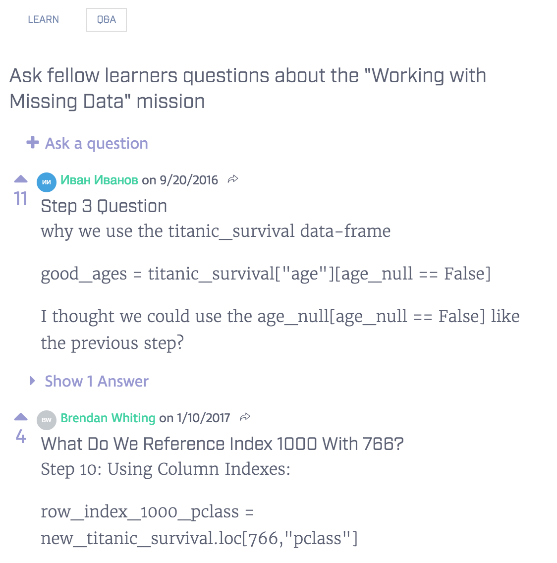The height and width of the screenshot is (563, 557).
Task: Expand the Show 1 Answer triangle
Action: 32,381
